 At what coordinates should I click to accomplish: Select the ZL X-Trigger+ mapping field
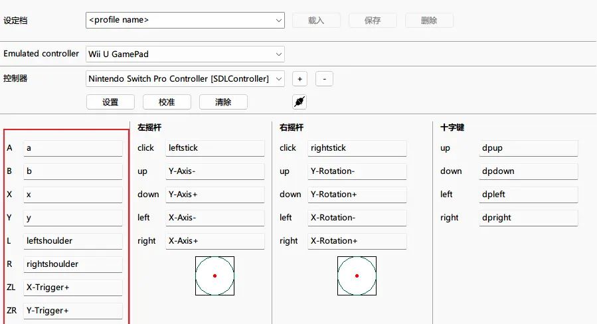[x=73, y=287]
